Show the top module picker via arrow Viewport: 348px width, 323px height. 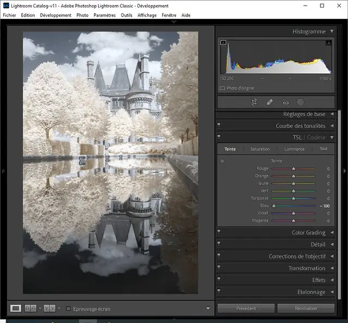coord(174,22)
